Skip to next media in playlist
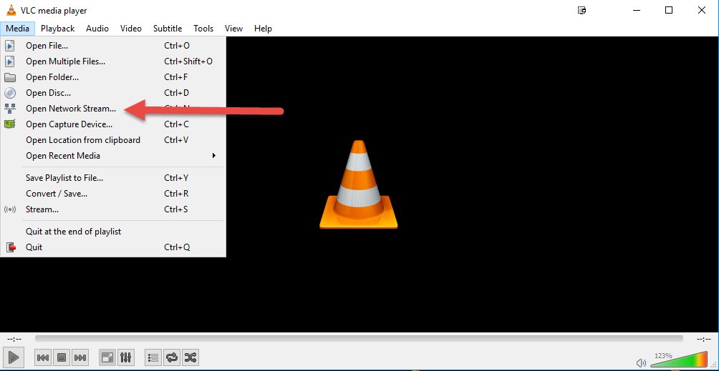Screen dimensions: 719x371 pyautogui.click(x=79, y=357)
